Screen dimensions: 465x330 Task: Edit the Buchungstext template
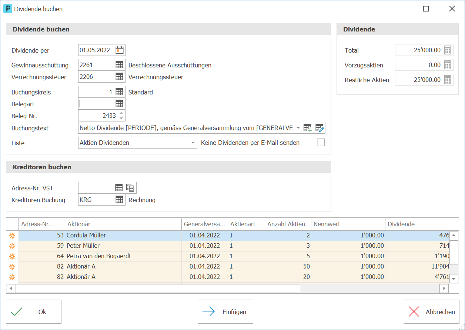pos(320,128)
